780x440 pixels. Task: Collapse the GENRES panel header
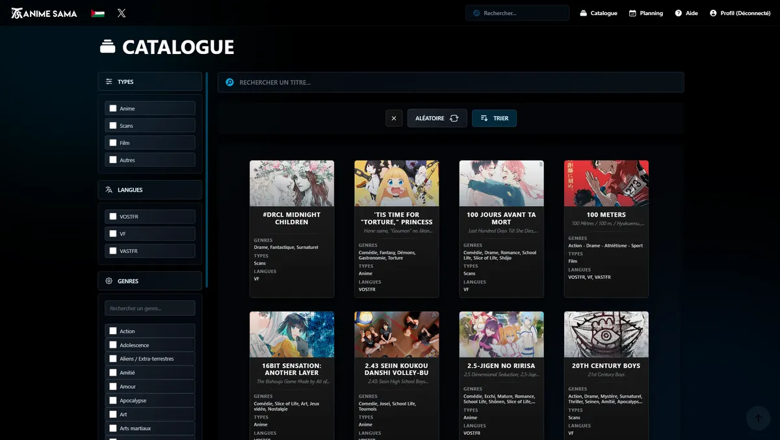click(149, 281)
